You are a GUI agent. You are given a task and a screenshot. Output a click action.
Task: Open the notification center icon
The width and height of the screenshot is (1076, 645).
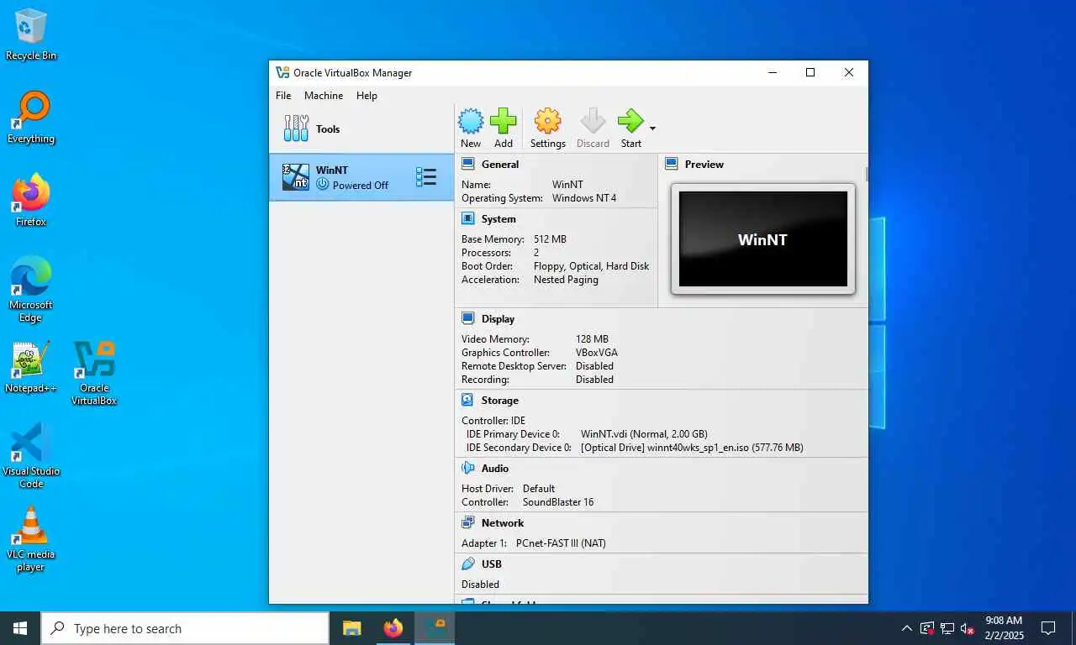pos(1048,628)
